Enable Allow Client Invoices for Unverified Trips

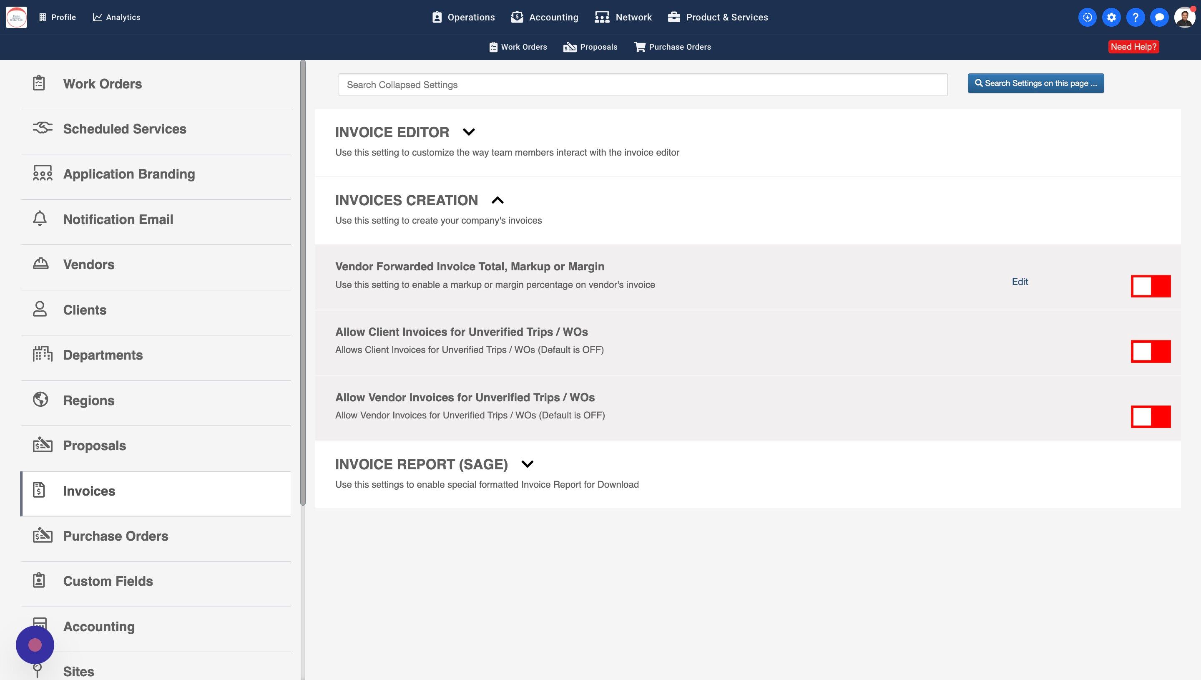tap(1151, 351)
